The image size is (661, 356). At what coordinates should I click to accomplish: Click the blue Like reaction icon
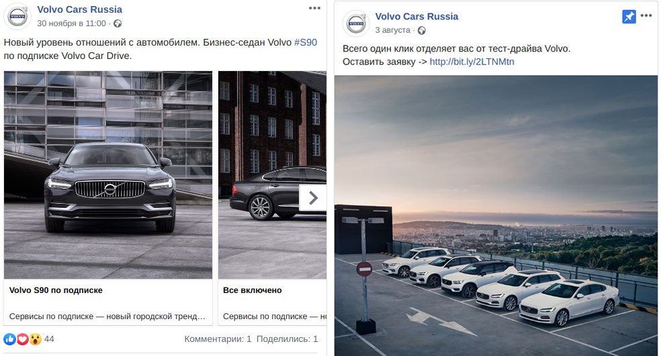point(9,339)
